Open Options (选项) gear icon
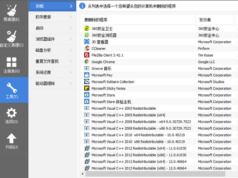Viewport: 238px width, 178px height. click(11, 113)
